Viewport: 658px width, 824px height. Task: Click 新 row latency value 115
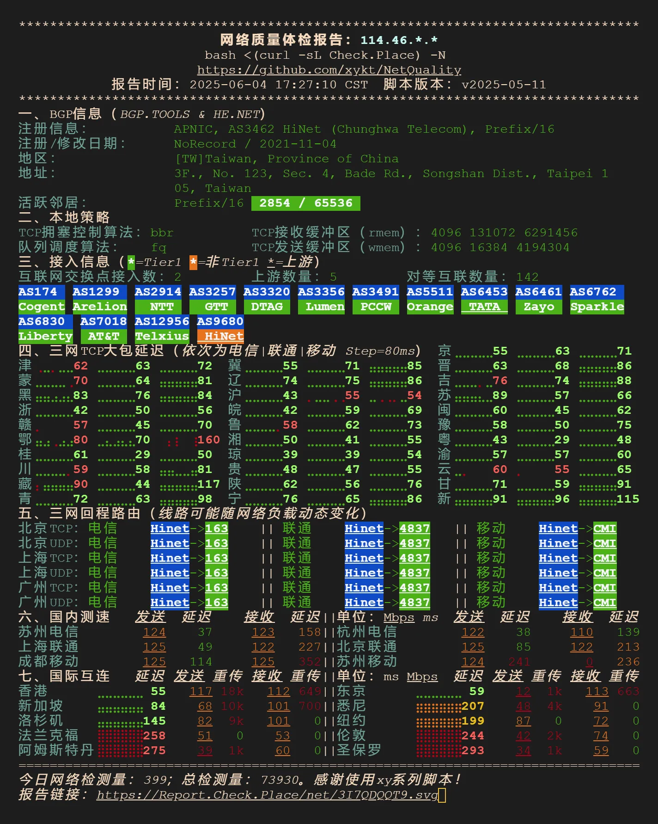click(628, 499)
